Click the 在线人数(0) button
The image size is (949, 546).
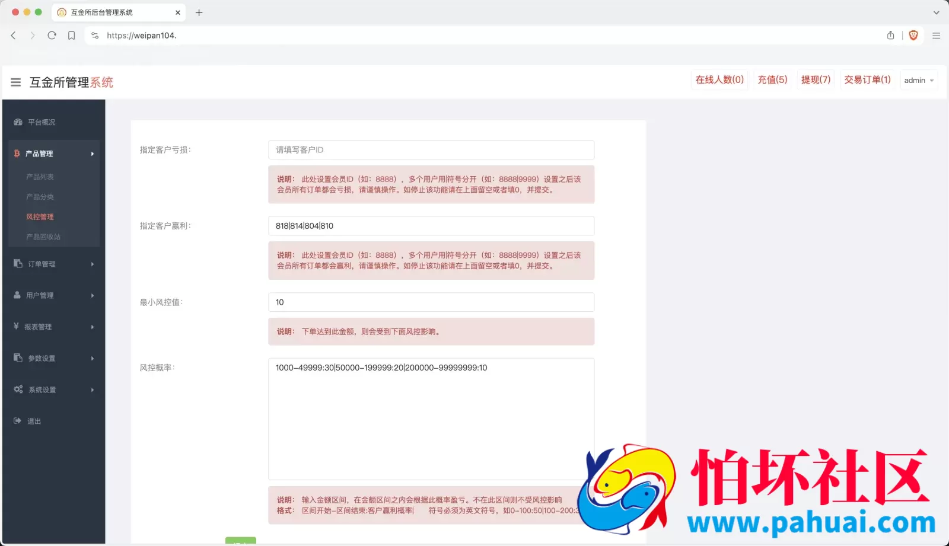719,79
